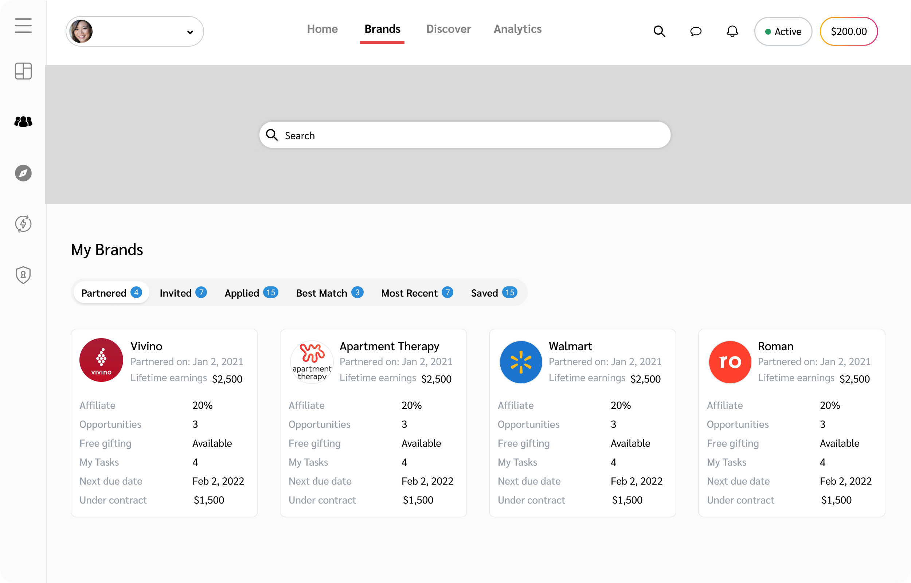Select the Saved brands filter tab
This screenshot has width=911, height=583.
(493, 293)
